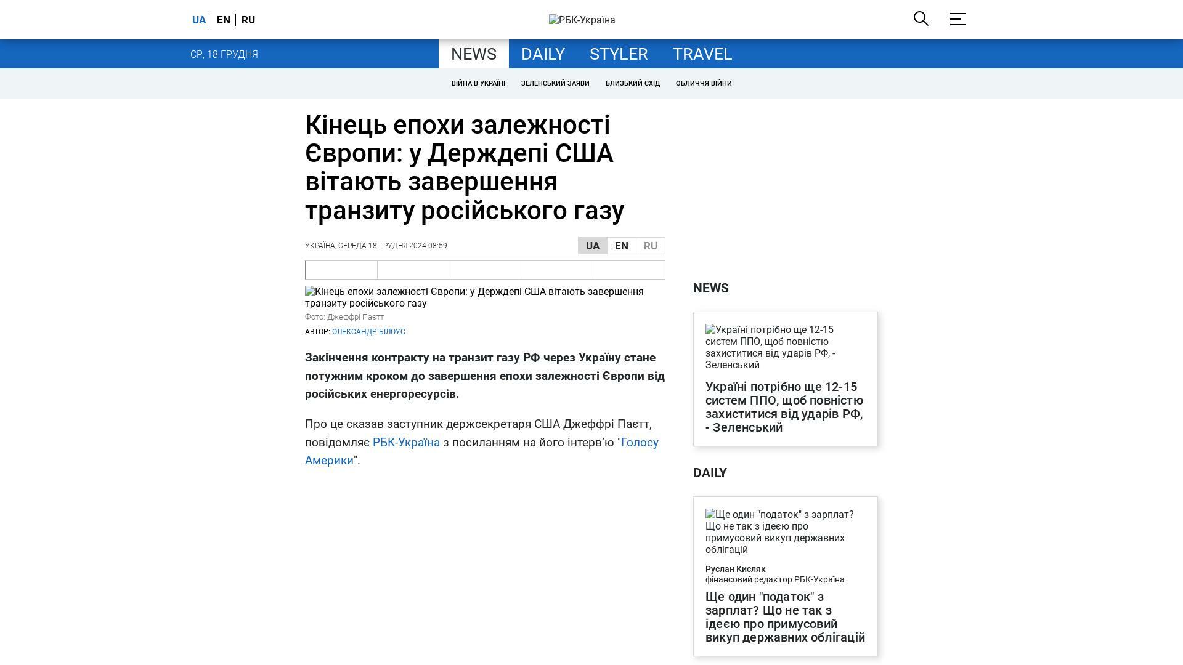This screenshot has width=1183, height=665.
Task: Click the DAILY sidebar heading
Action: tap(710, 473)
